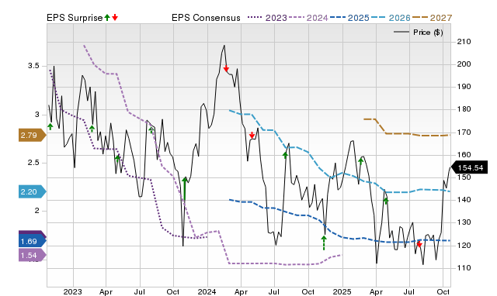Click the 130 price axis label
Image resolution: width=497 pixels, height=296 pixels.
tap(464, 222)
